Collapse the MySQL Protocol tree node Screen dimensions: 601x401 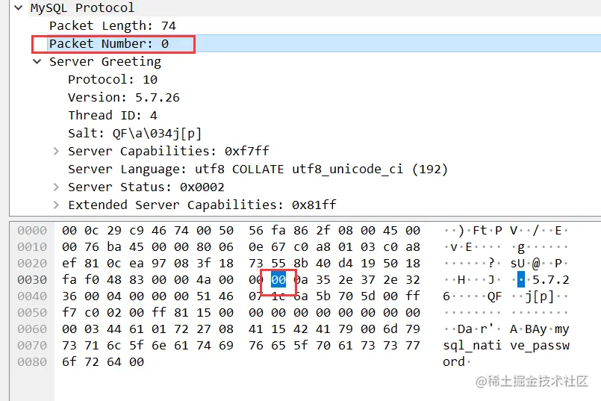[x=19, y=7]
